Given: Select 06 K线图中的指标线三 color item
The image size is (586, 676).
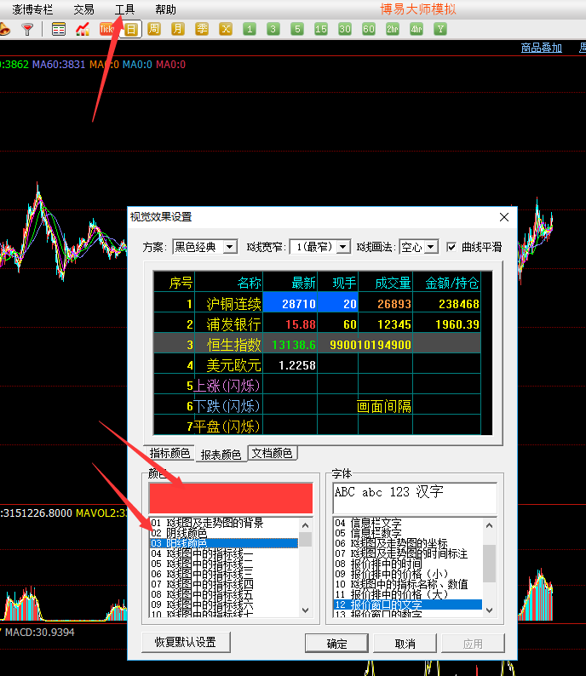Looking at the screenshot, I should 223,574.
